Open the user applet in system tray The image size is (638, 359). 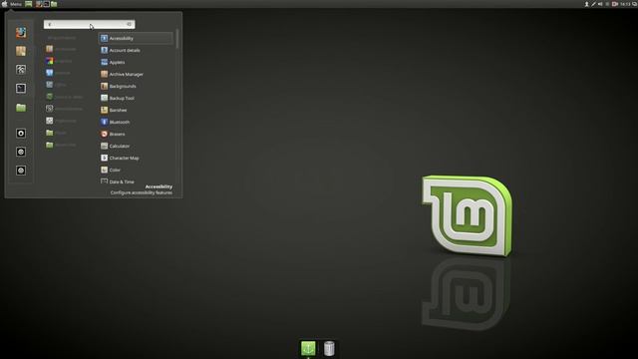click(587, 4)
